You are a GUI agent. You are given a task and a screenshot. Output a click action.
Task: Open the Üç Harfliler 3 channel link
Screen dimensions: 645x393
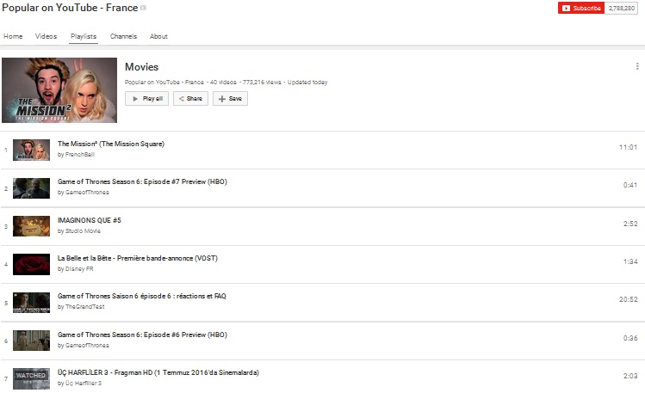click(x=83, y=384)
